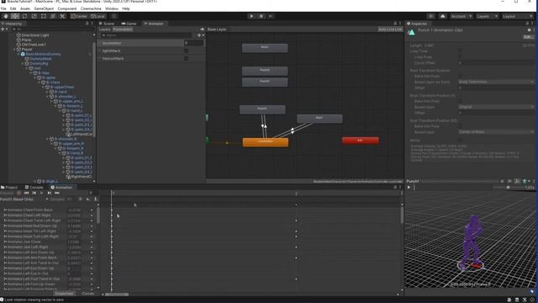
Task: Toggle pivot Center mode button
Action: (x=79, y=16)
